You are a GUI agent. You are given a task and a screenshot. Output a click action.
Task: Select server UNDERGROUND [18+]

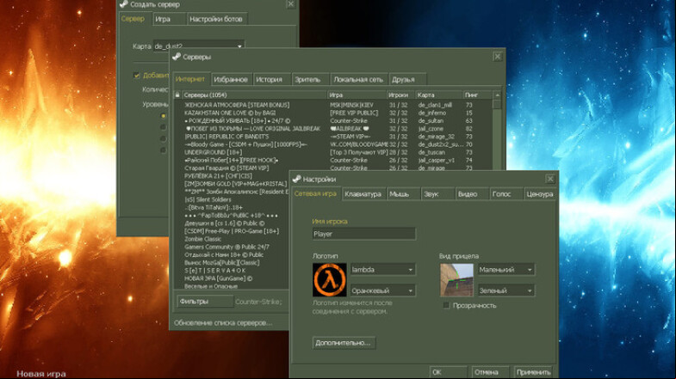[x=213, y=152]
